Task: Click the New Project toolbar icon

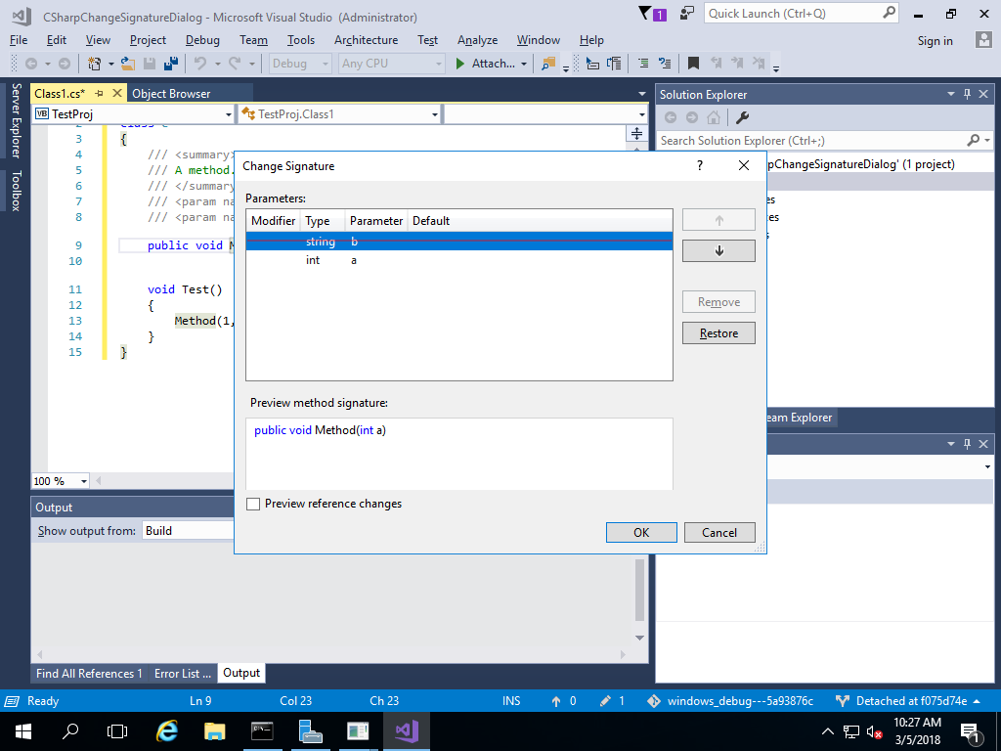Action: pos(95,64)
